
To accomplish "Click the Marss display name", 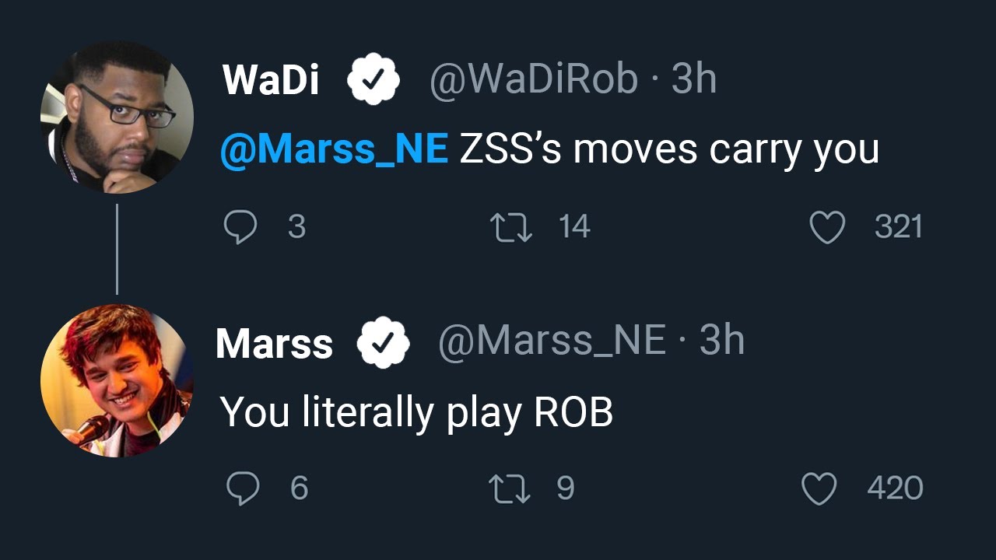I will (x=274, y=344).
